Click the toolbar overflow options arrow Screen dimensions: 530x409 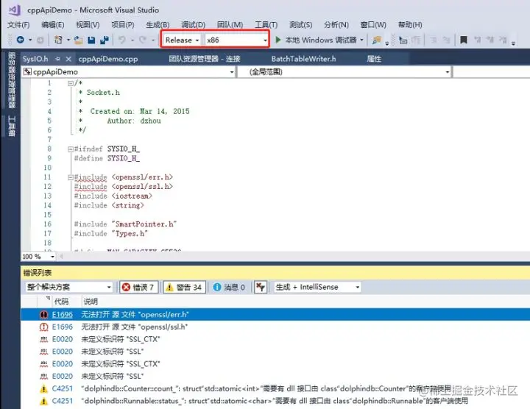click(x=514, y=43)
